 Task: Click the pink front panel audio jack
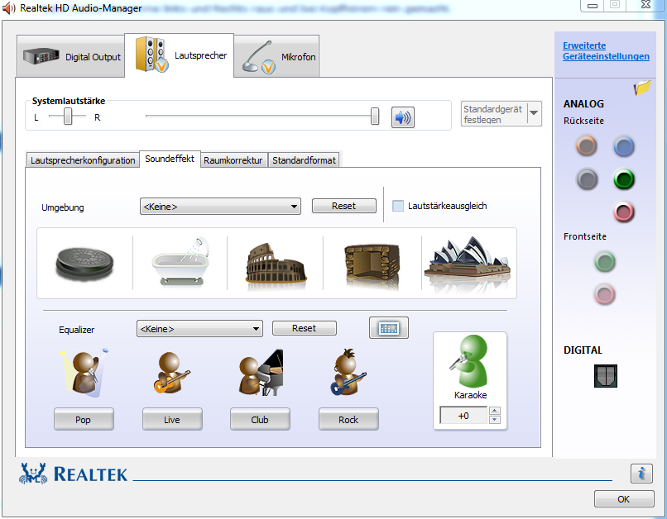point(604,294)
